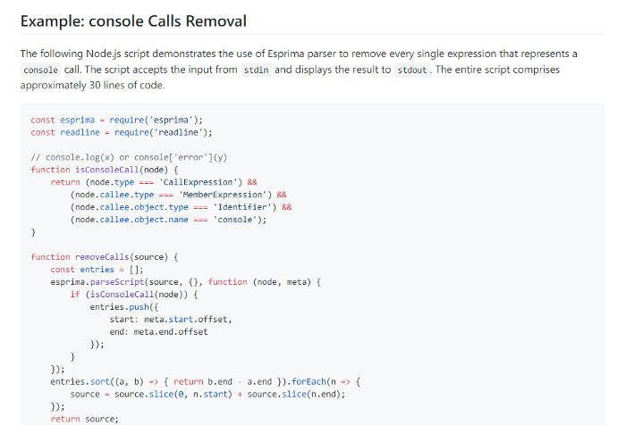Click the "return source;" line
This screenshot has height=425, width=626.
85,419
